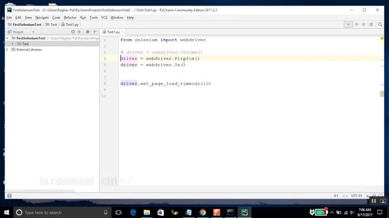The image size is (389, 218).
Task: Expand the Test folder node
Action: pyautogui.click(x=12, y=44)
